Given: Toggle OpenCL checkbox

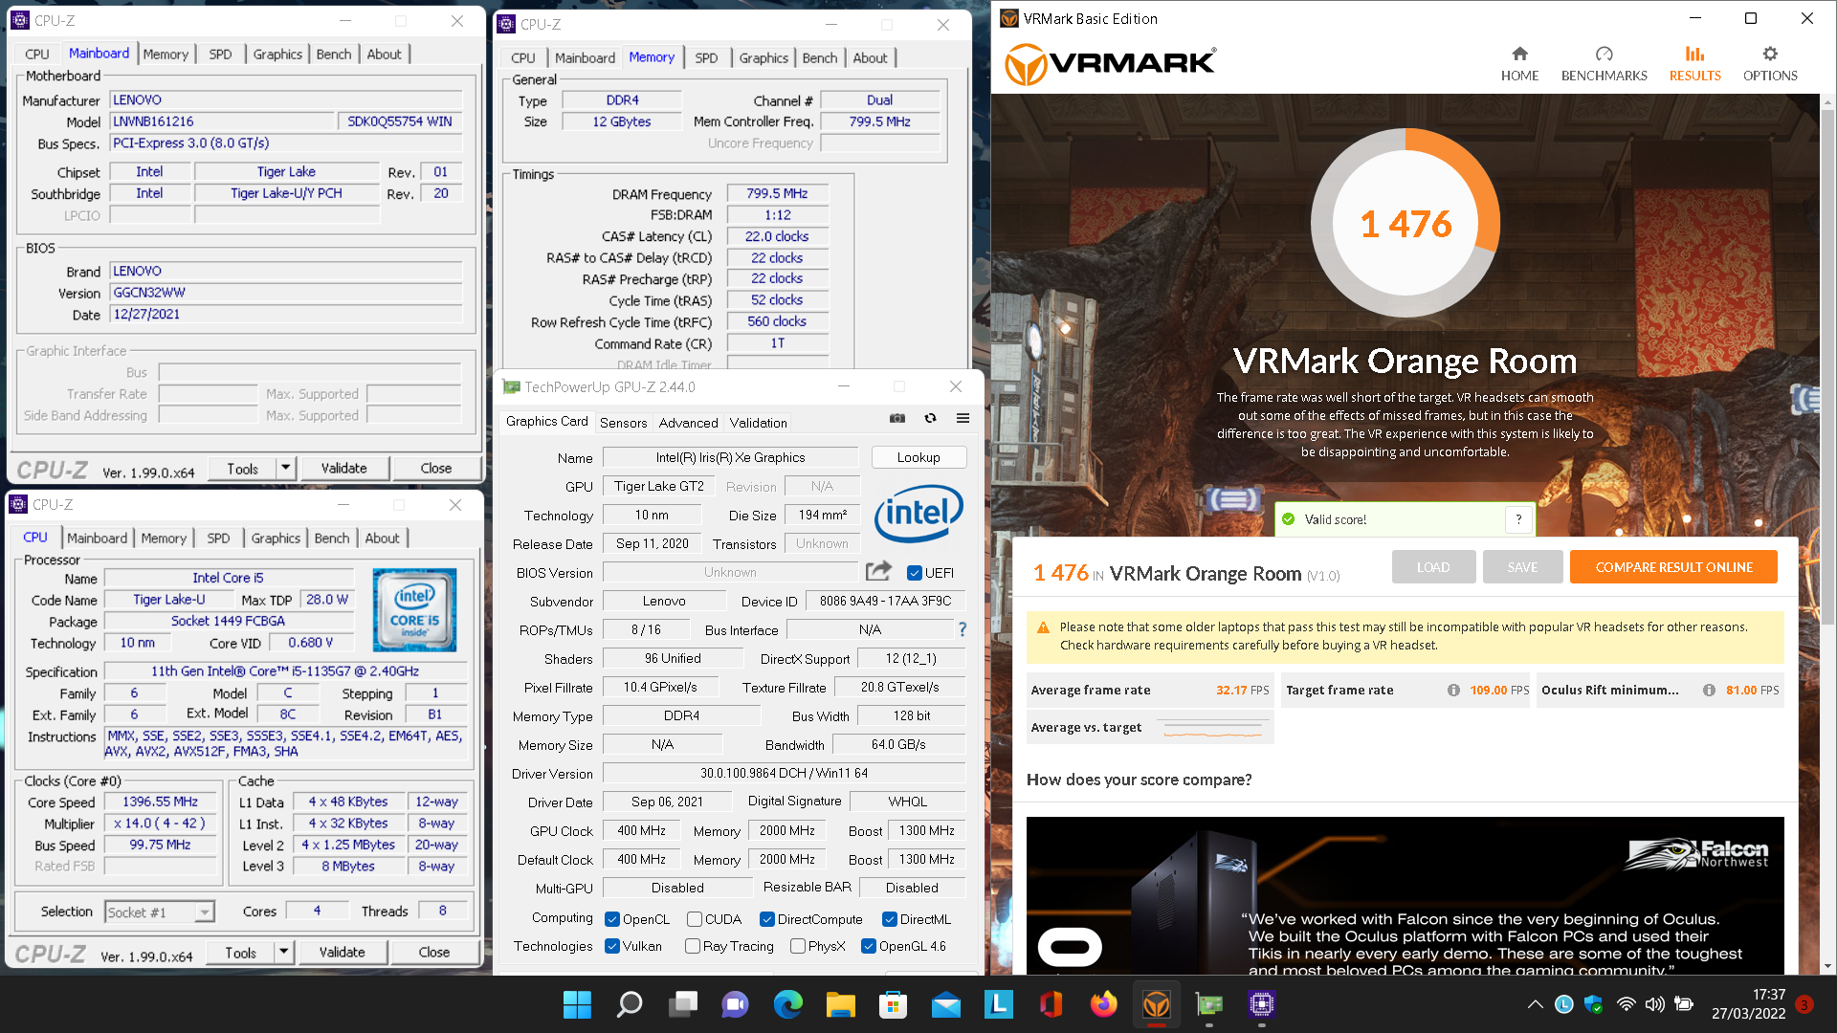Looking at the screenshot, I should pos(612,919).
